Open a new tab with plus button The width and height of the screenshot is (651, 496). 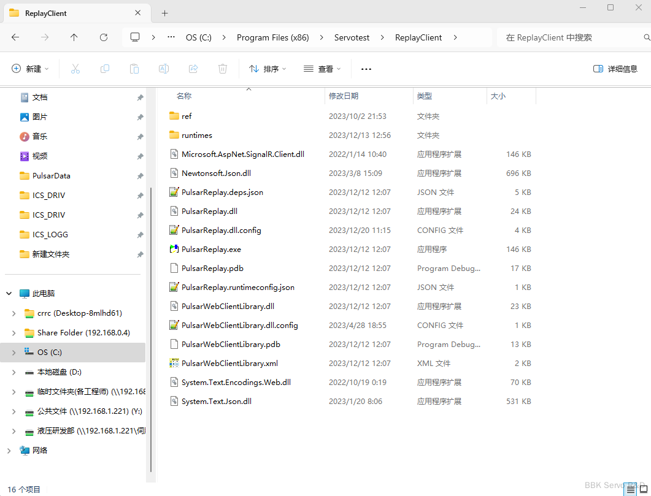[x=164, y=13]
